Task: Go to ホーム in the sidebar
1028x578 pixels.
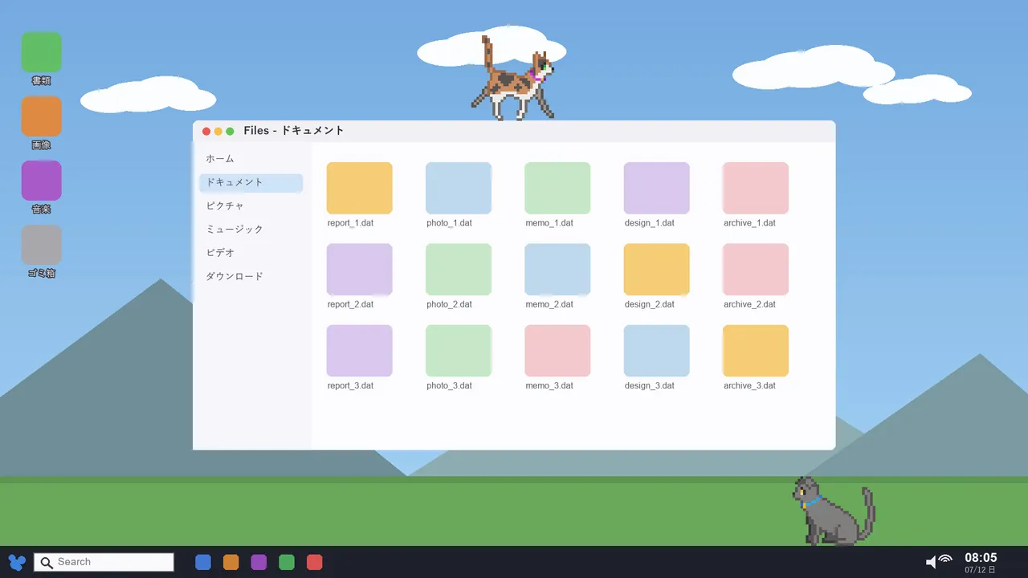Action: pos(251,159)
